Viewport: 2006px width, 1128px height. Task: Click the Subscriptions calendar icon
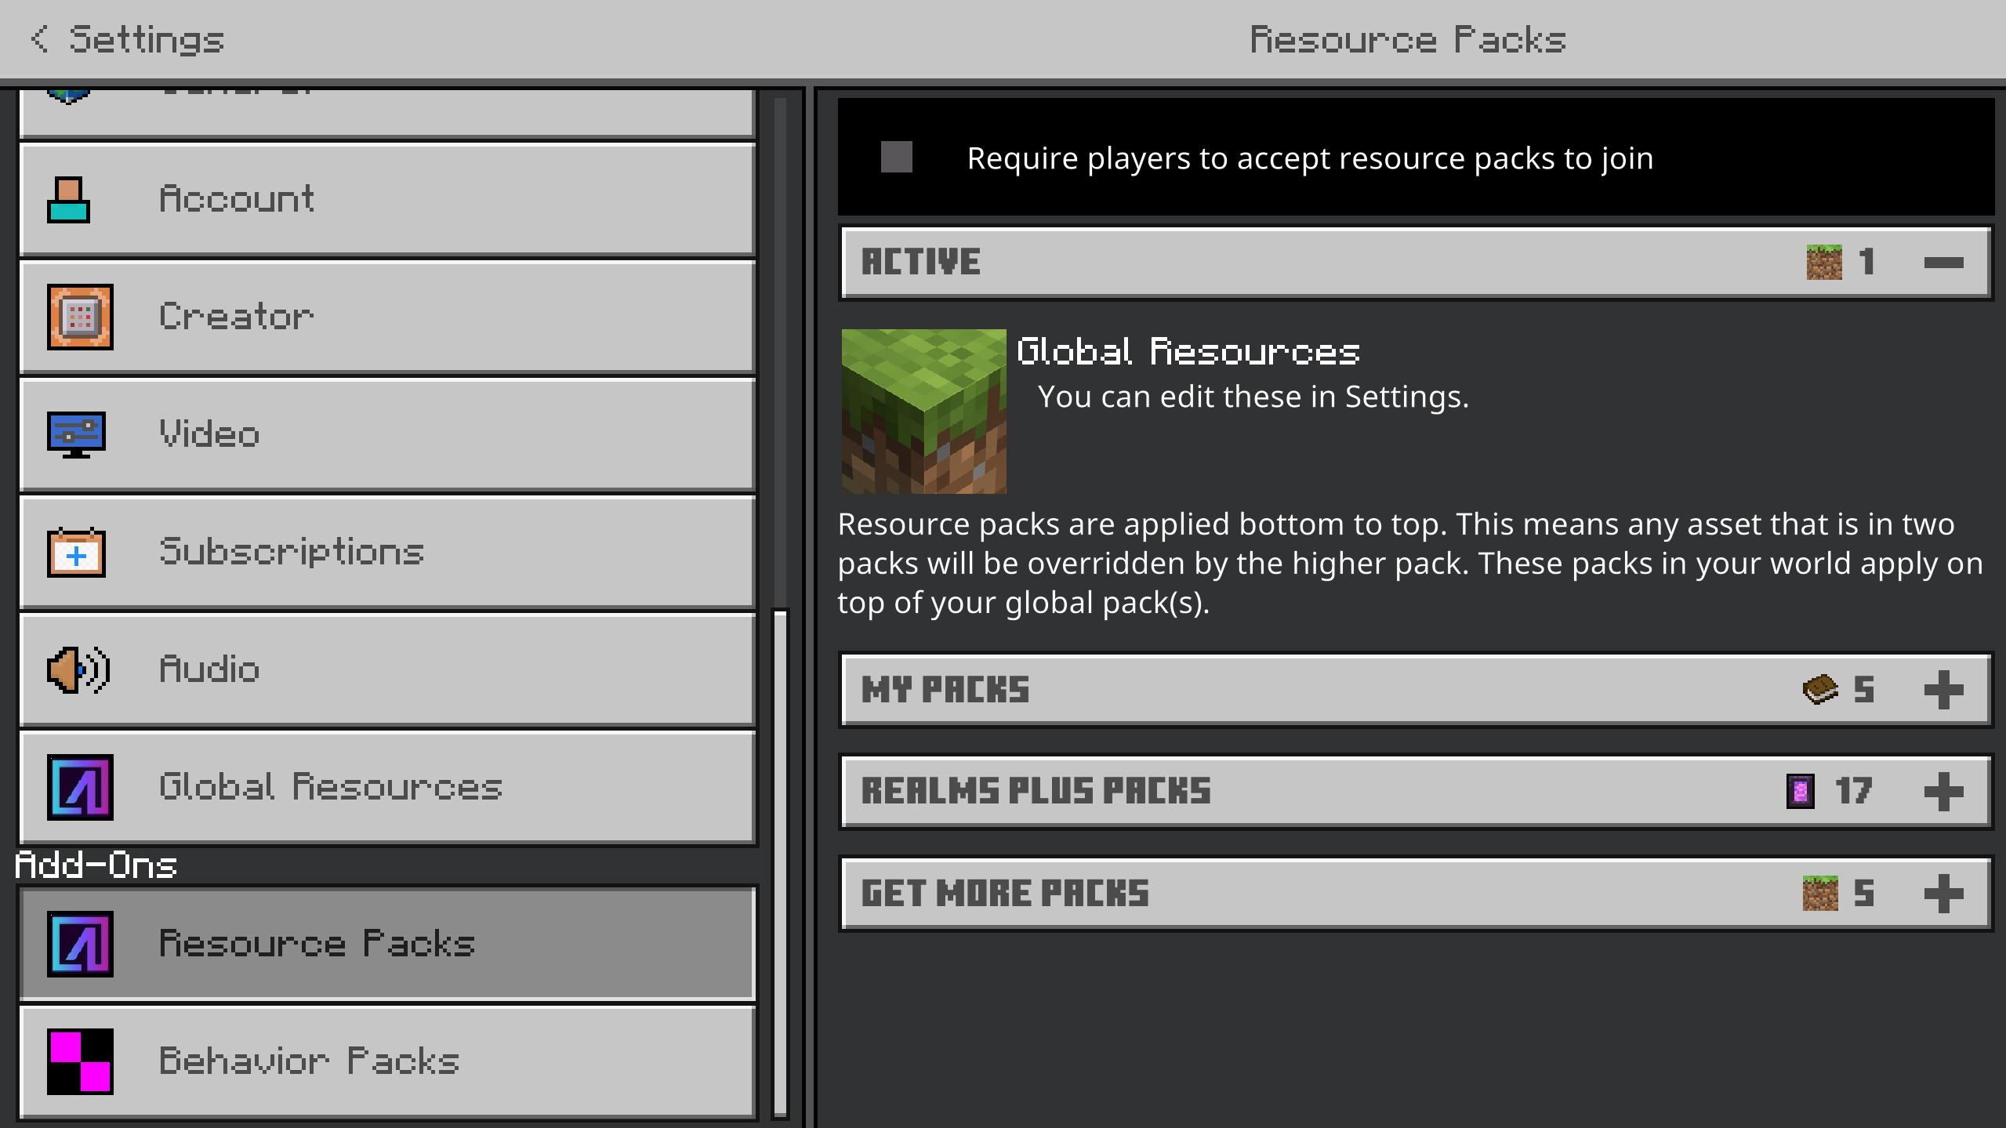76,553
